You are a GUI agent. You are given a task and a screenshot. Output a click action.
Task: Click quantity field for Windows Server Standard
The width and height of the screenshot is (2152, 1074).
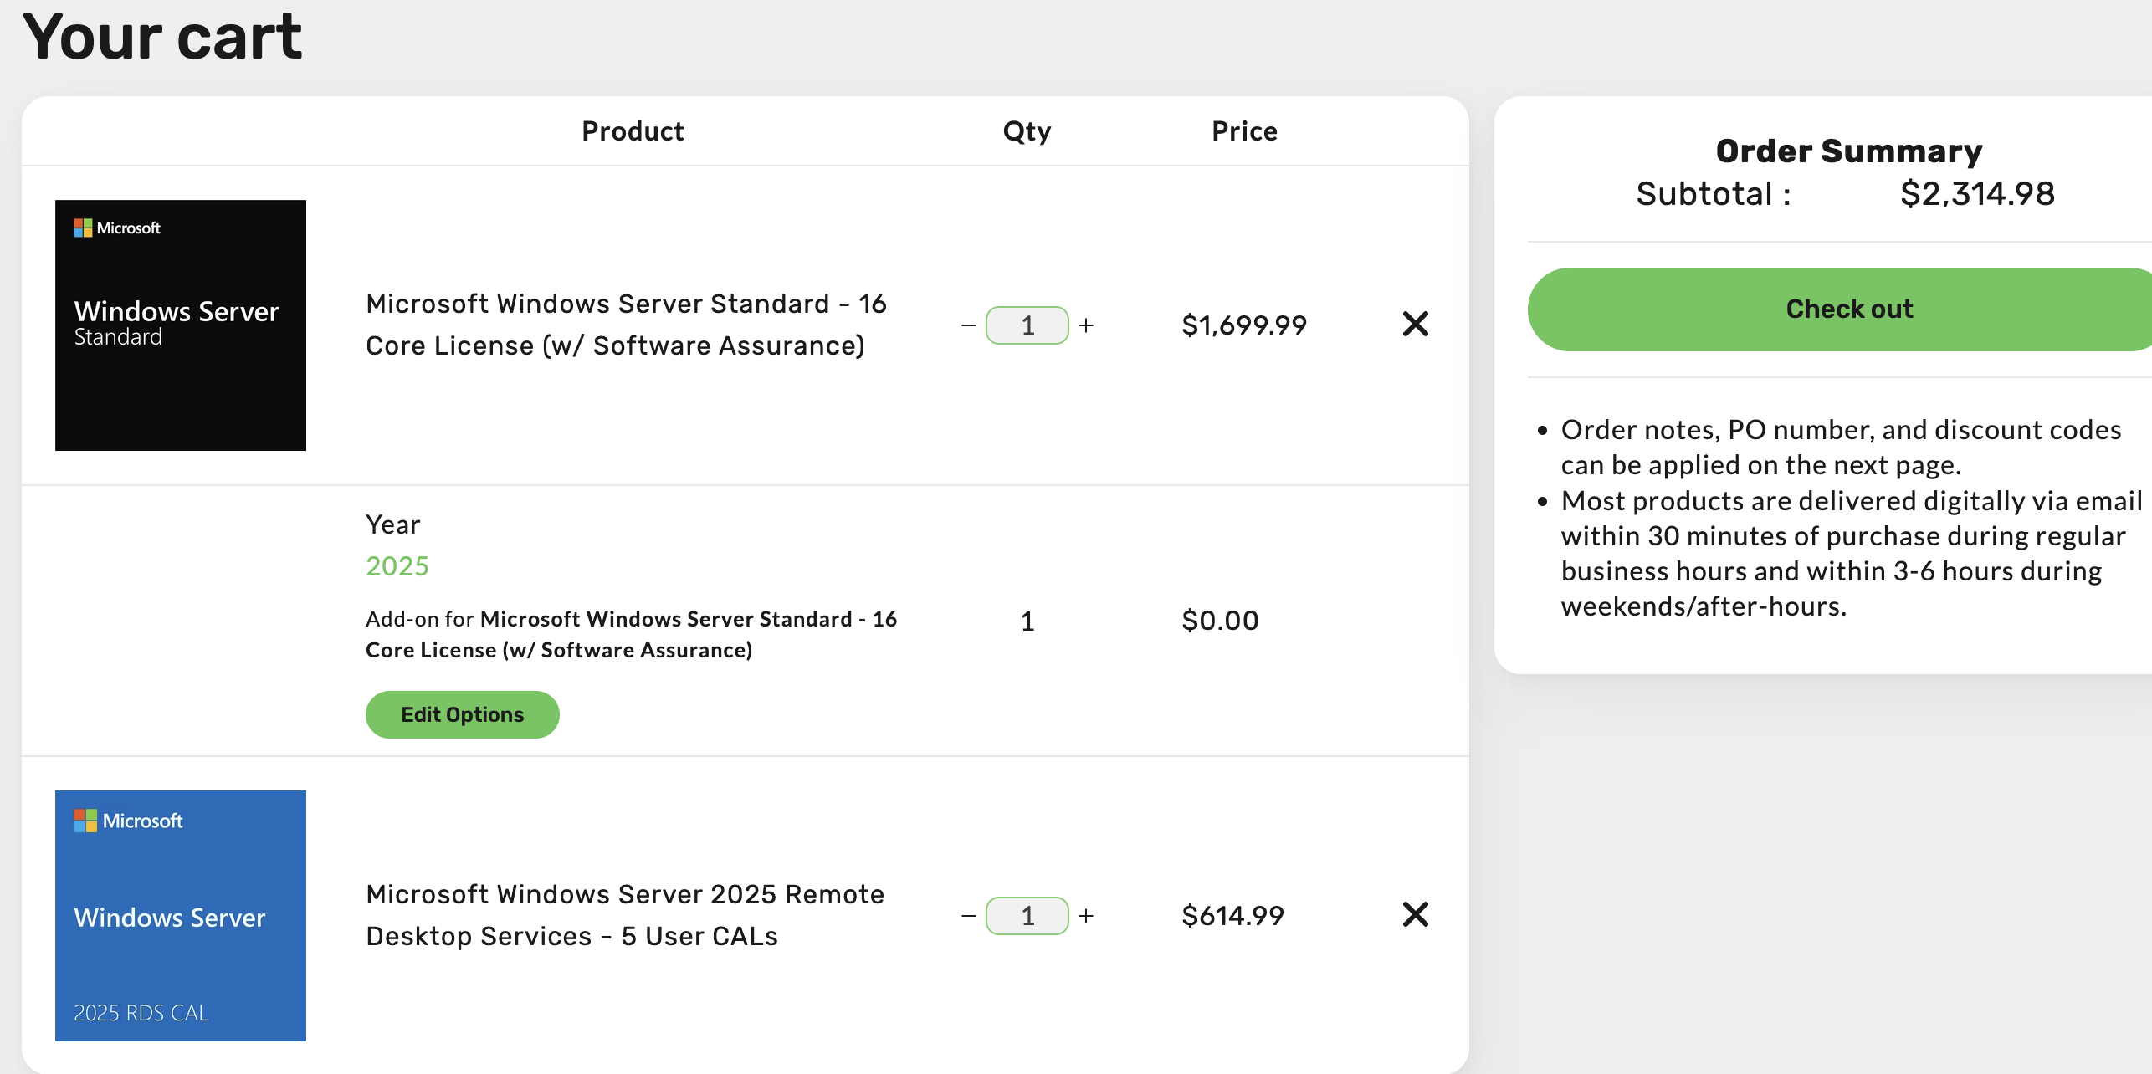(x=1027, y=325)
